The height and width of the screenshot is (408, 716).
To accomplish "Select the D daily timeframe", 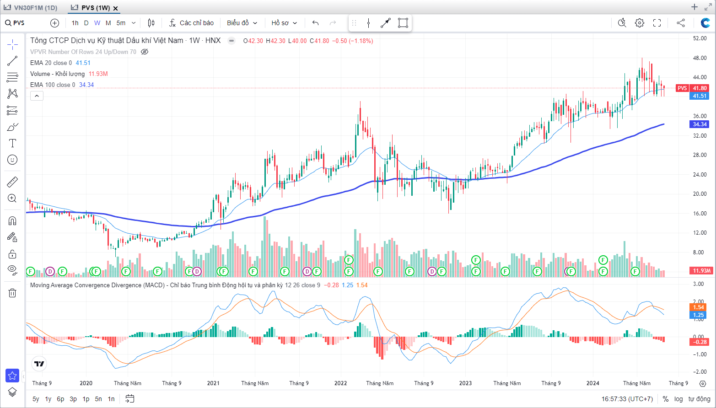I will pyautogui.click(x=86, y=23).
